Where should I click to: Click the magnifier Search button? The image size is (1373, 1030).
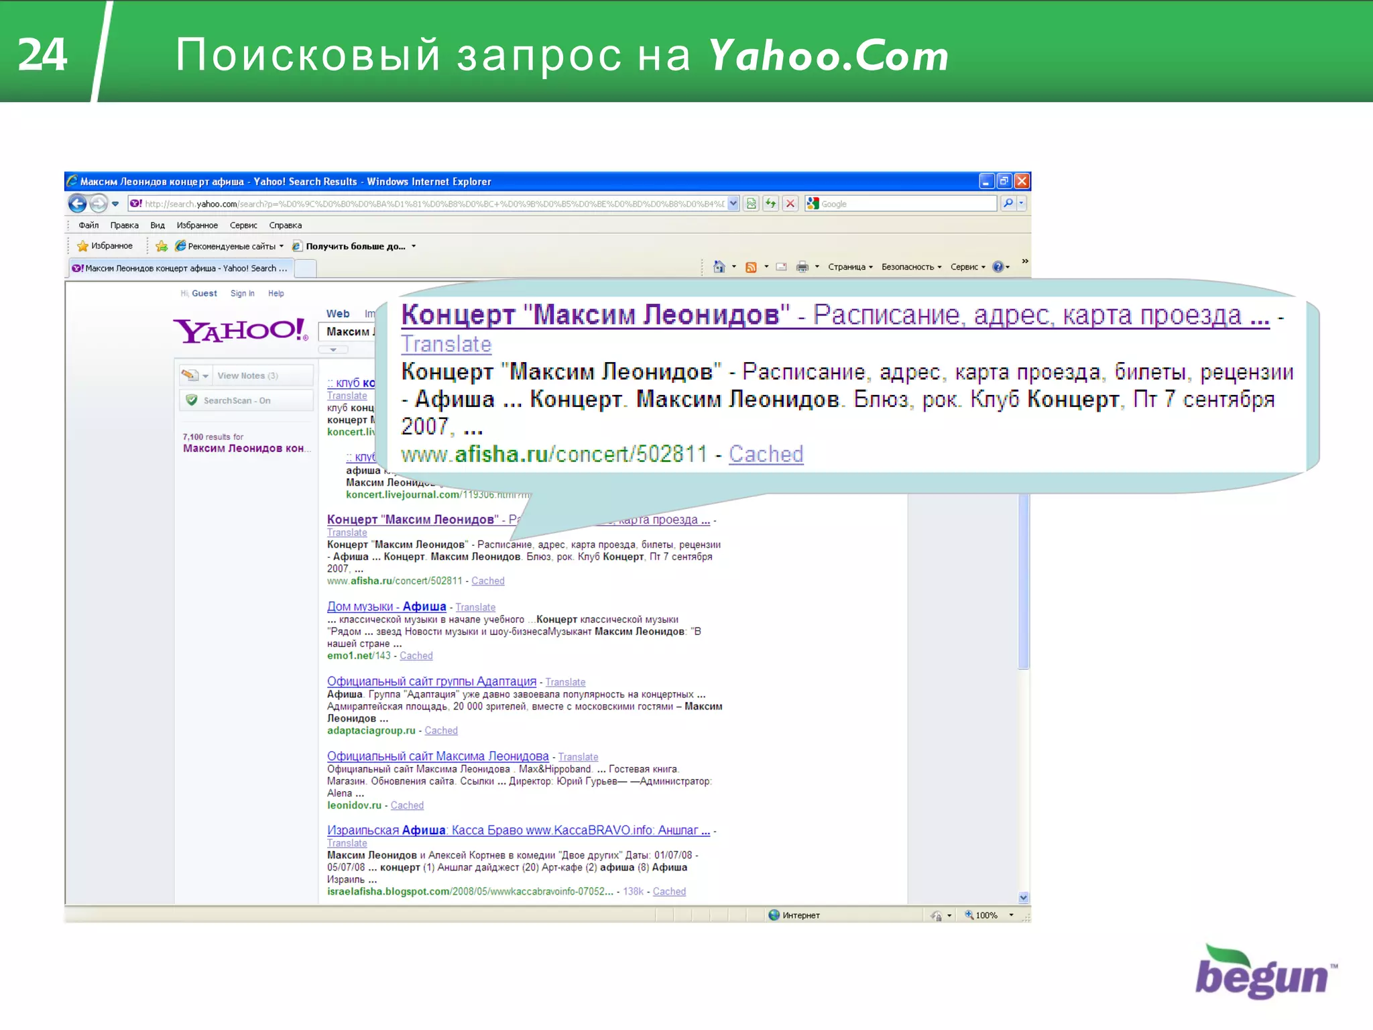click(x=1008, y=203)
